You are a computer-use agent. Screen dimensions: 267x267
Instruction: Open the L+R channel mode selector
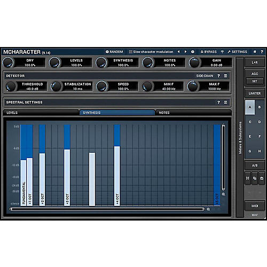[x=255, y=62]
